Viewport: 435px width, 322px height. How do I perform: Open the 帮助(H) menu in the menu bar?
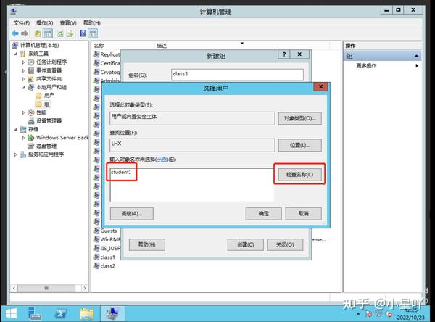92,22
